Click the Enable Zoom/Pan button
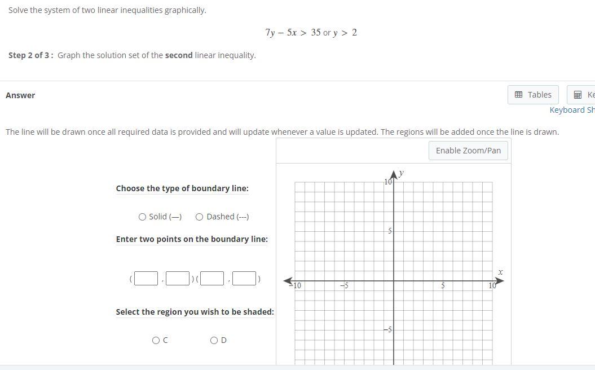The width and height of the screenshot is (595, 370). pos(468,150)
